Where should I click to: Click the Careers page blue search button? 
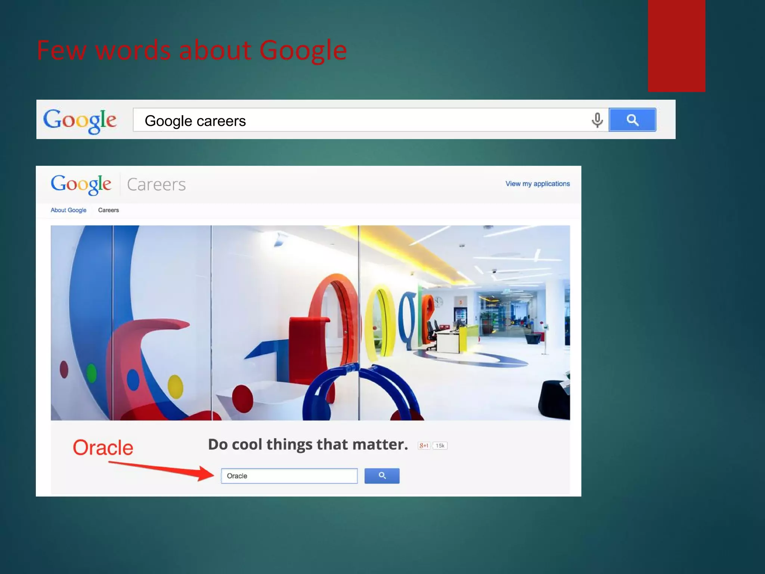click(x=382, y=476)
